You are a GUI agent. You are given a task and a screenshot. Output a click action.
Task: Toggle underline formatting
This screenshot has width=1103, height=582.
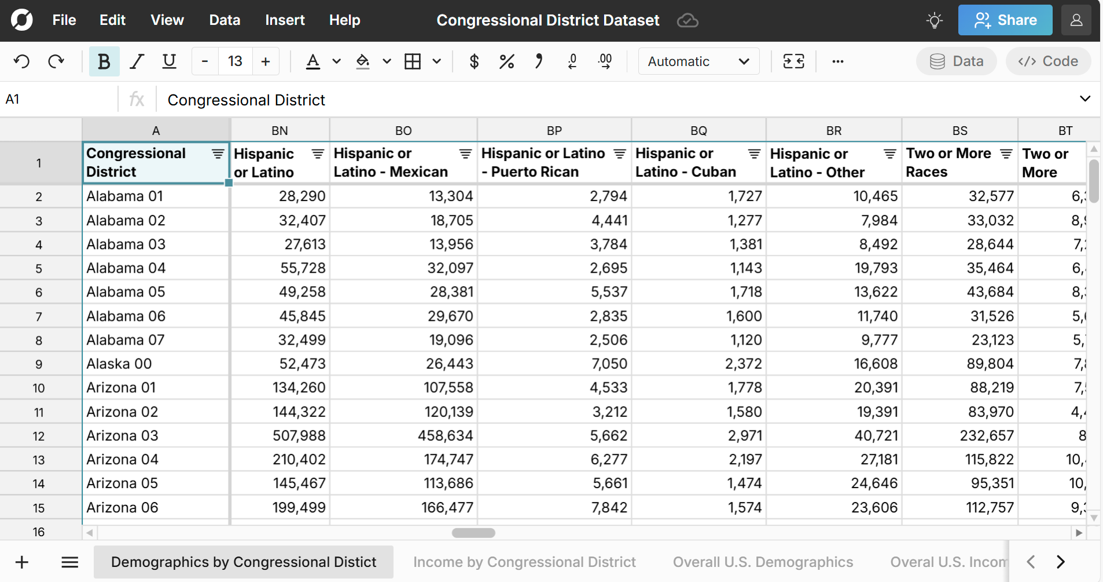169,61
